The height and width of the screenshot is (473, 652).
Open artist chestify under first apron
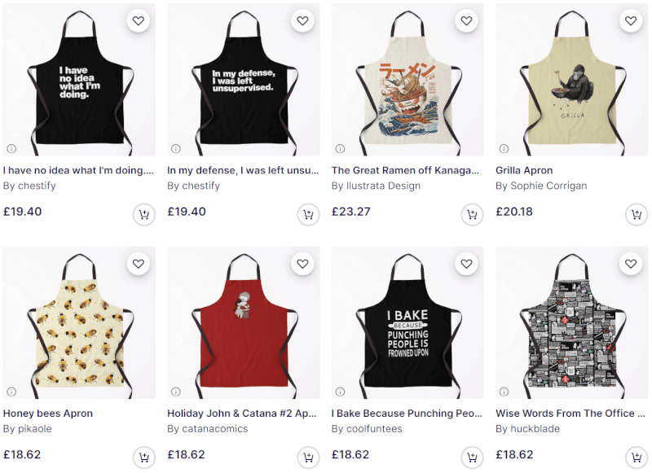[29, 186]
